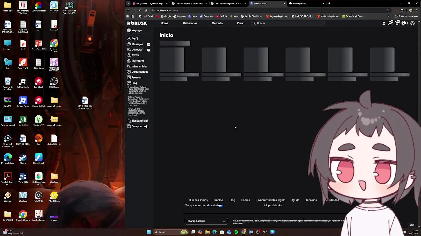Toggle the privacy options switch icon
Image resolution: width=421 pixels, height=236 pixels.
[221, 206]
